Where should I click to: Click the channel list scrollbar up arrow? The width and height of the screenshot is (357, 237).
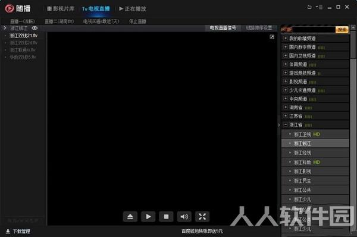coord(353,27)
